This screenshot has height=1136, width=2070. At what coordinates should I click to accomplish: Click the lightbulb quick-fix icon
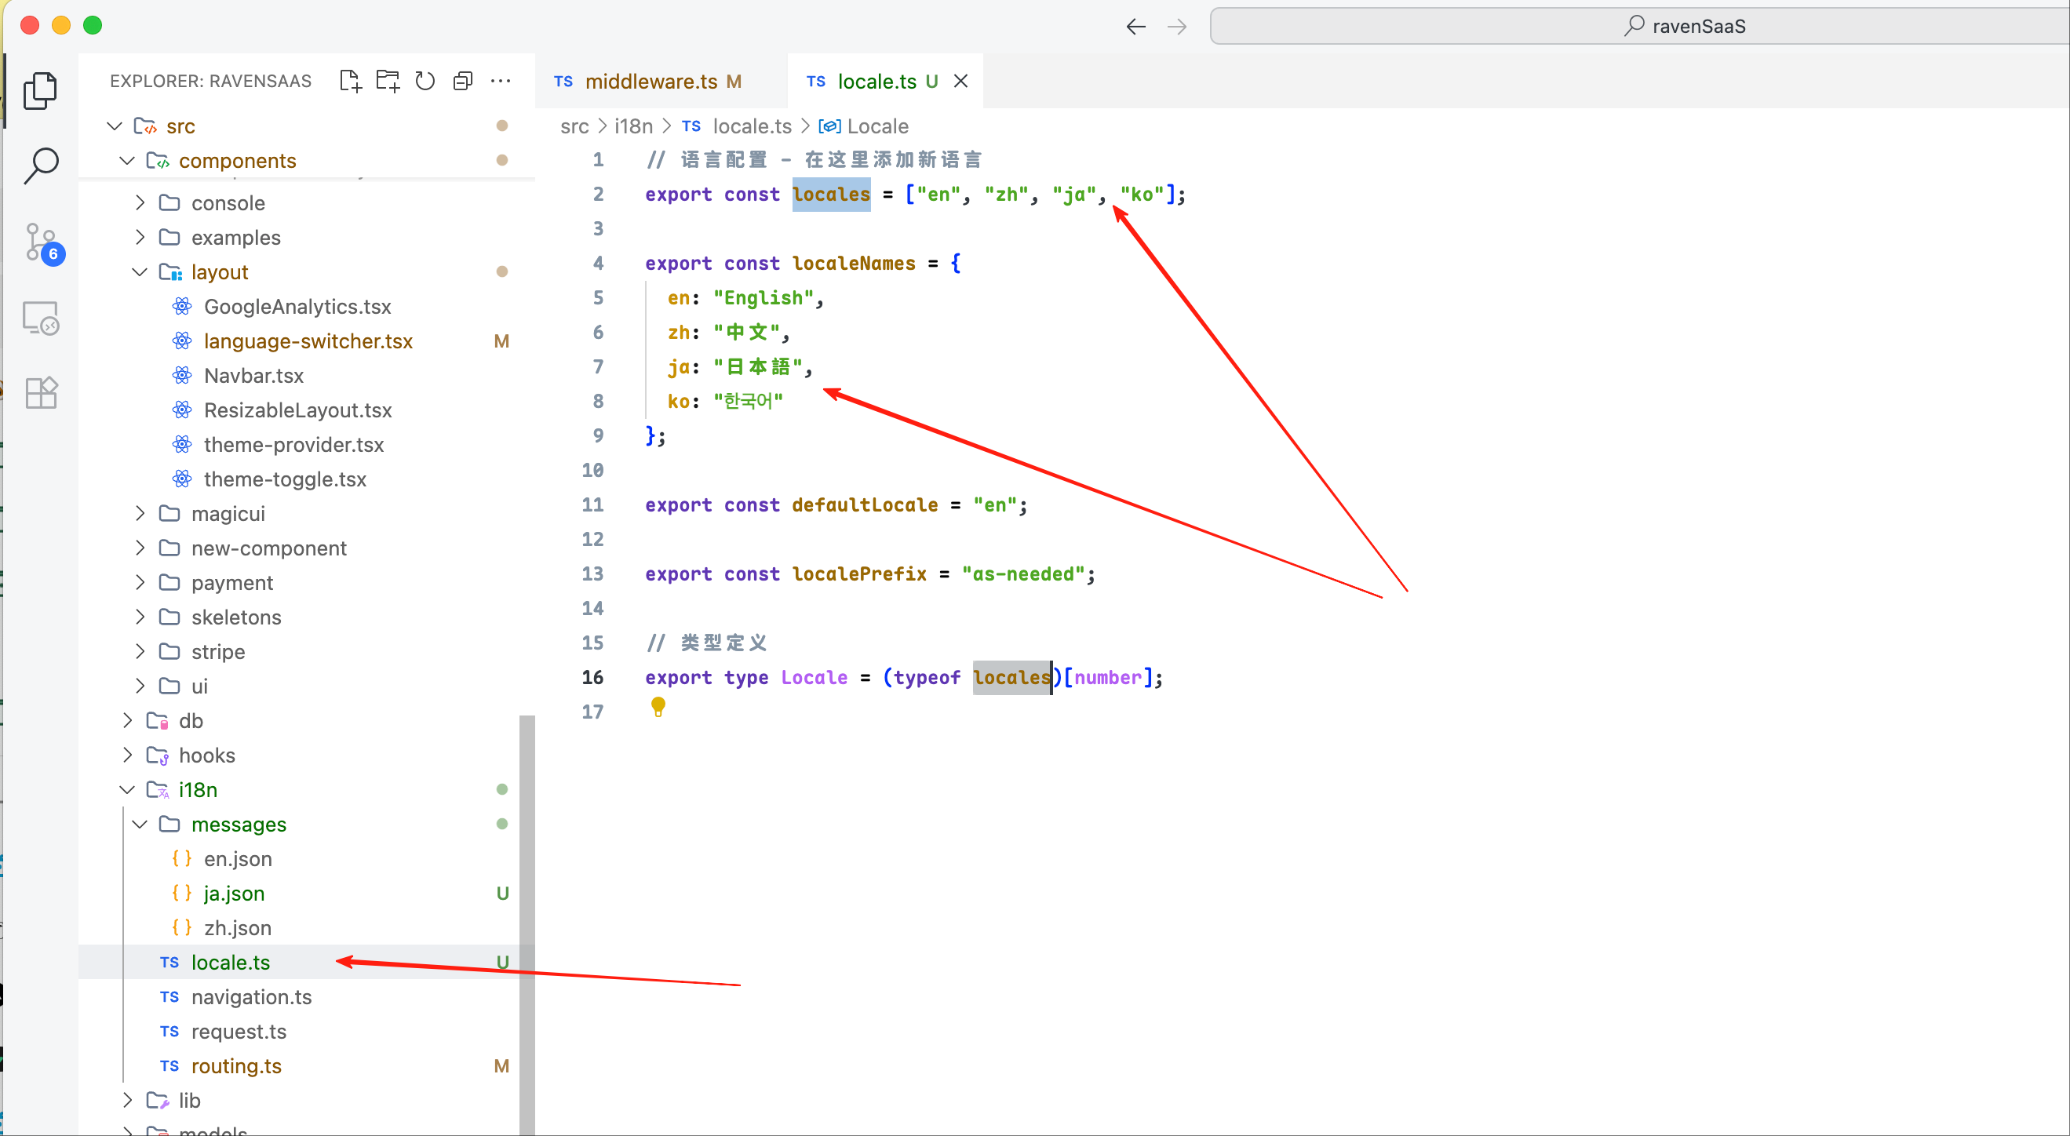click(658, 707)
